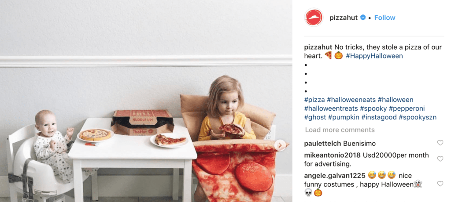
Task: Click the pizzahut username in the caption
Action: (318, 47)
